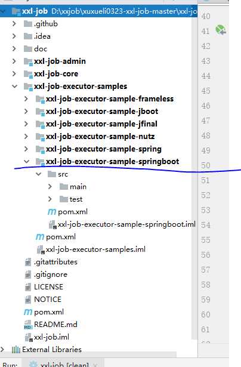Click the README.md markdown file icon
The image size is (241, 367).
tap(28, 325)
